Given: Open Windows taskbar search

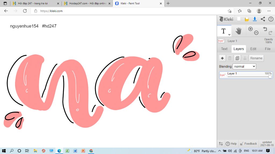Looking at the screenshot, I should [12, 151].
